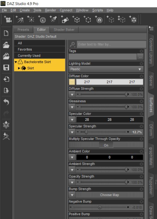This screenshot has height=219, width=157.
Task: Click Diffuse Color texture map thumbnail
Action: pyautogui.click(x=72, y=82)
